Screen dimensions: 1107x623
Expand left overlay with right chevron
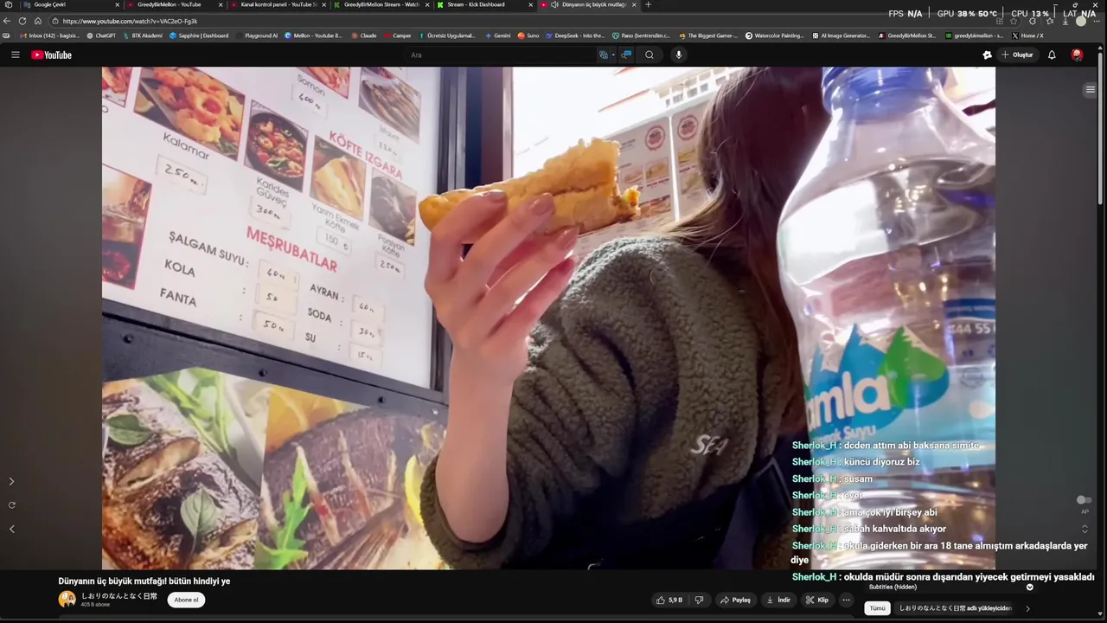[11, 481]
